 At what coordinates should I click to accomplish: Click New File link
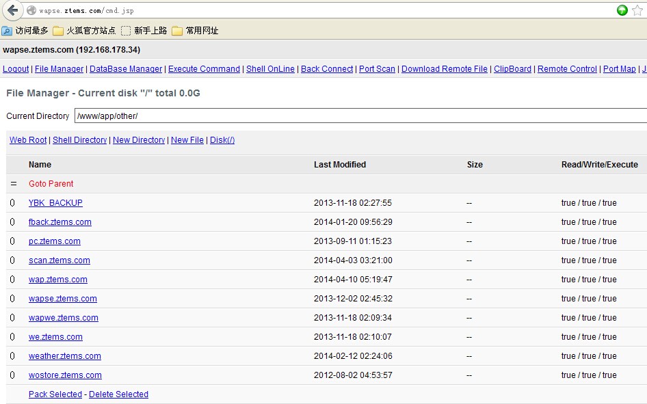click(x=187, y=139)
